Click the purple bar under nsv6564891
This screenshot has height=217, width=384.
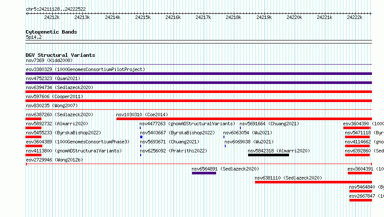(204, 173)
